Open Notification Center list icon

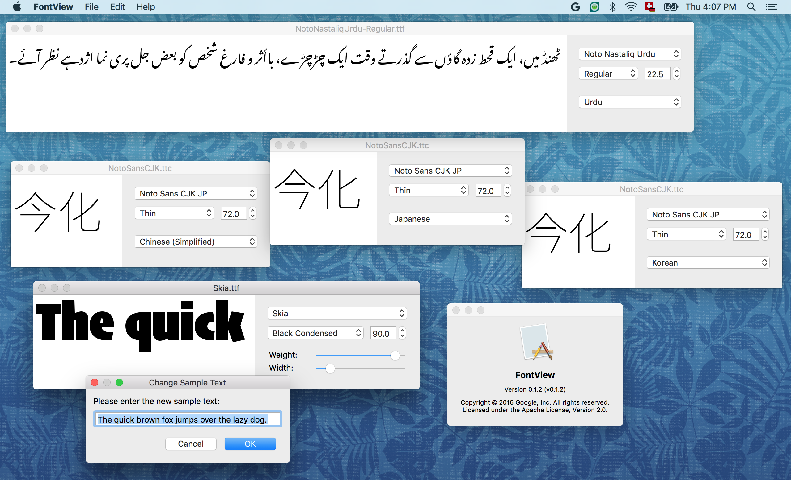[771, 7]
